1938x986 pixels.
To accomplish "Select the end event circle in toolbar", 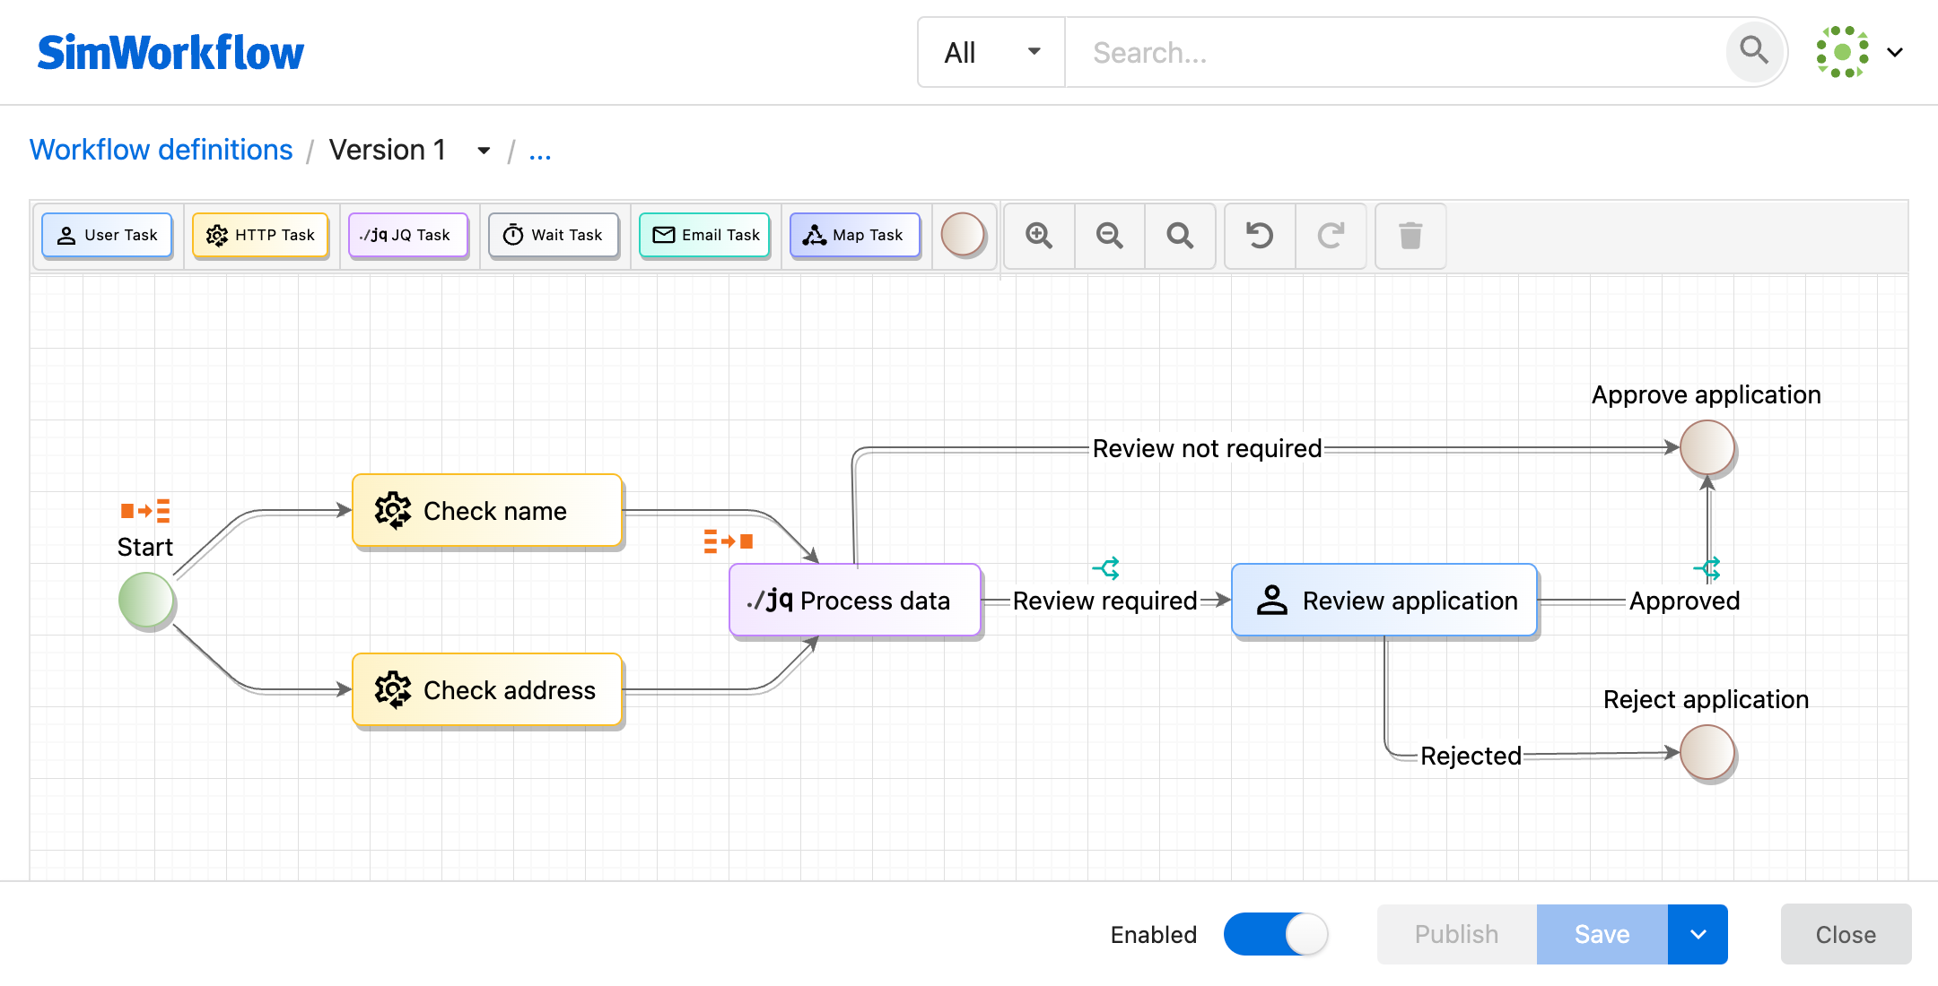I will [x=963, y=235].
